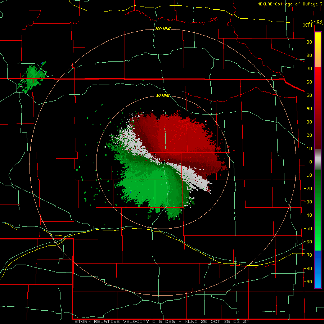Click the '[KT]' units label
324x324 pixels.
[307, 25]
